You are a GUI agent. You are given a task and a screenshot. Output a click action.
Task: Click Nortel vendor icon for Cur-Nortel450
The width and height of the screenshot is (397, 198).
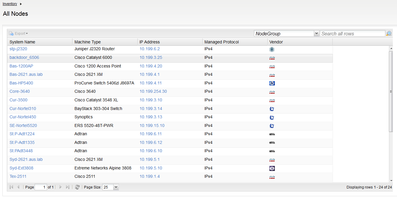pos(272,117)
